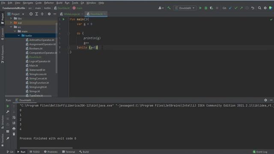Open Problems tool window button
This screenshot has height=154, width=274.
pyautogui.click(x=51, y=152)
